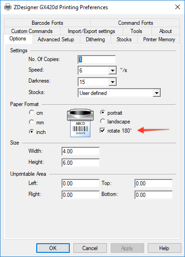185x257 pixels.
Task: Click the No. Of Copies field
Action: (96, 59)
